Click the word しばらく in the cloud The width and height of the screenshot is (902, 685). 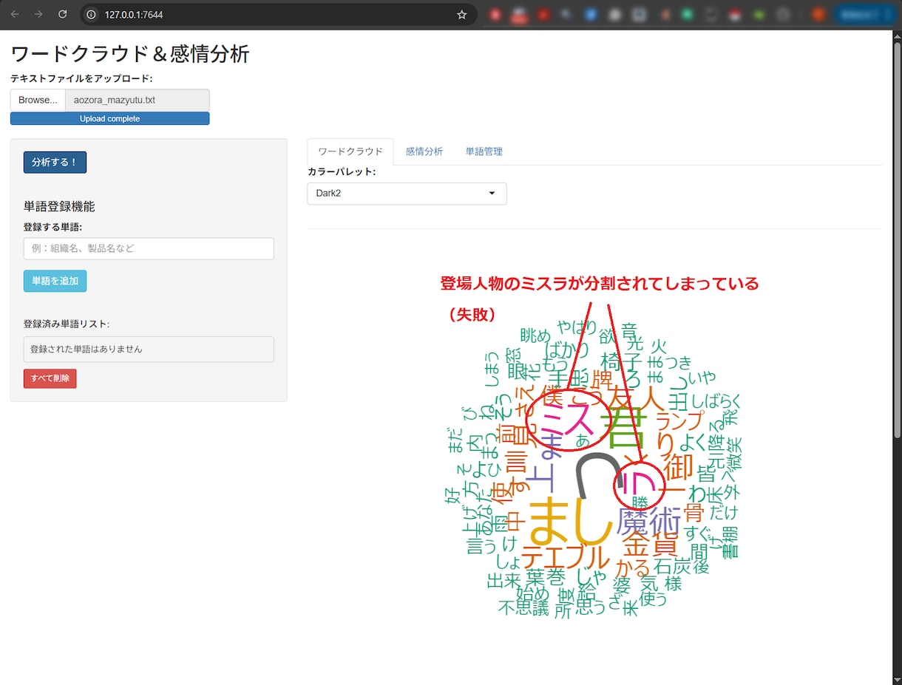[x=716, y=403]
